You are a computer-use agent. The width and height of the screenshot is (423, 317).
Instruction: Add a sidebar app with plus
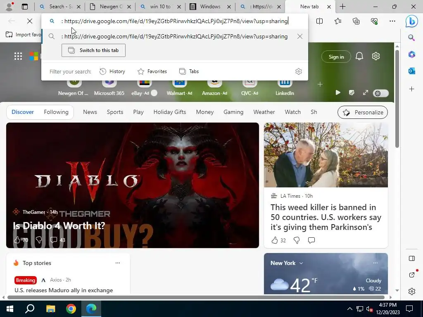click(412, 89)
